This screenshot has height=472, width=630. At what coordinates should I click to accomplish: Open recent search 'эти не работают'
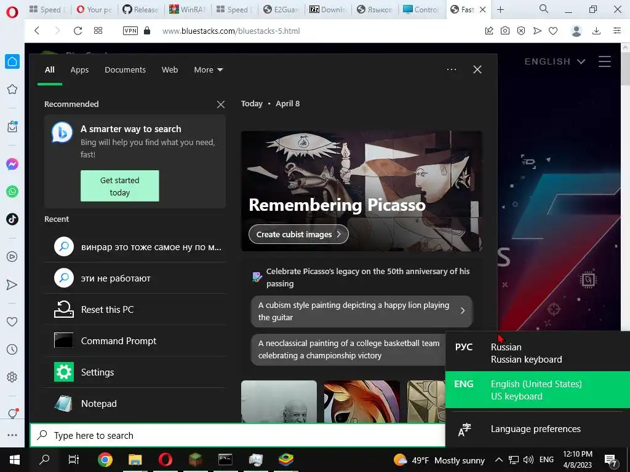click(135, 278)
